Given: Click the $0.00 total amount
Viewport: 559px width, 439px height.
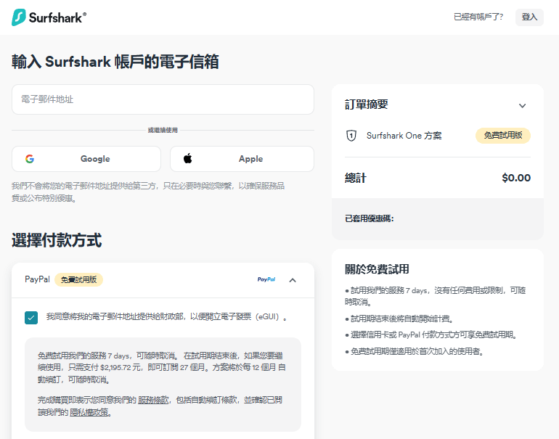Looking at the screenshot, I should [x=516, y=178].
